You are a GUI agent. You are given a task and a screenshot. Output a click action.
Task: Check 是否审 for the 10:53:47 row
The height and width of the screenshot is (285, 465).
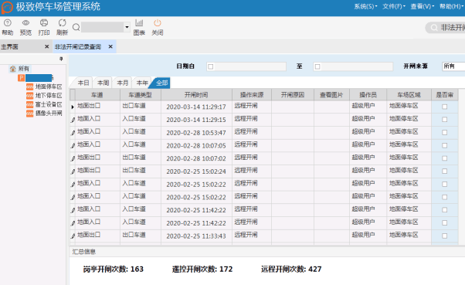pyautogui.click(x=445, y=132)
